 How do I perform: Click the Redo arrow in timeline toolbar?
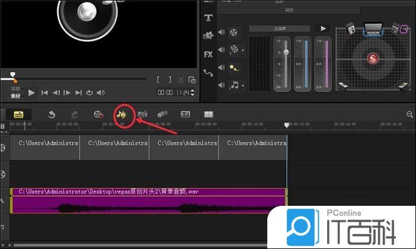[x=75, y=115]
